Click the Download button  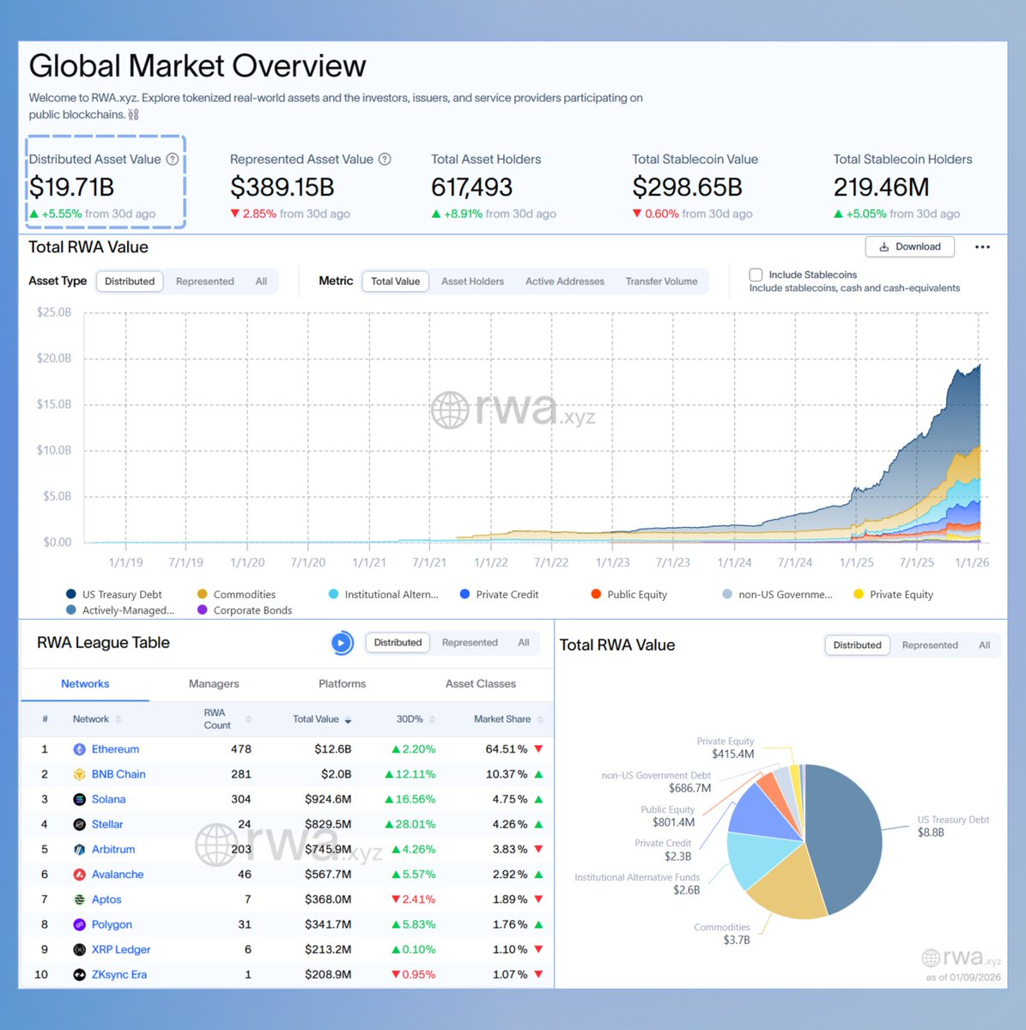909,246
